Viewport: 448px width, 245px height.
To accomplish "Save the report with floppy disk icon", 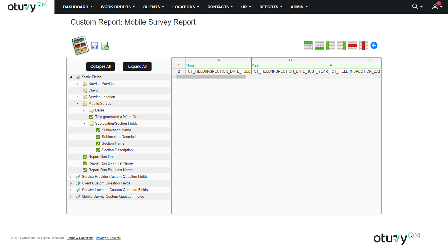I will click(95, 46).
